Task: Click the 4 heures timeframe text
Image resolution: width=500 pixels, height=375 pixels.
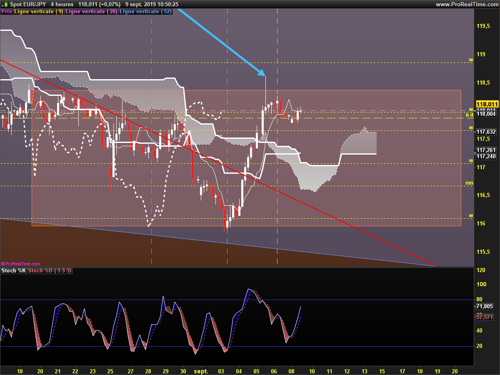Action: pyautogui.click(x=62, y=4)
